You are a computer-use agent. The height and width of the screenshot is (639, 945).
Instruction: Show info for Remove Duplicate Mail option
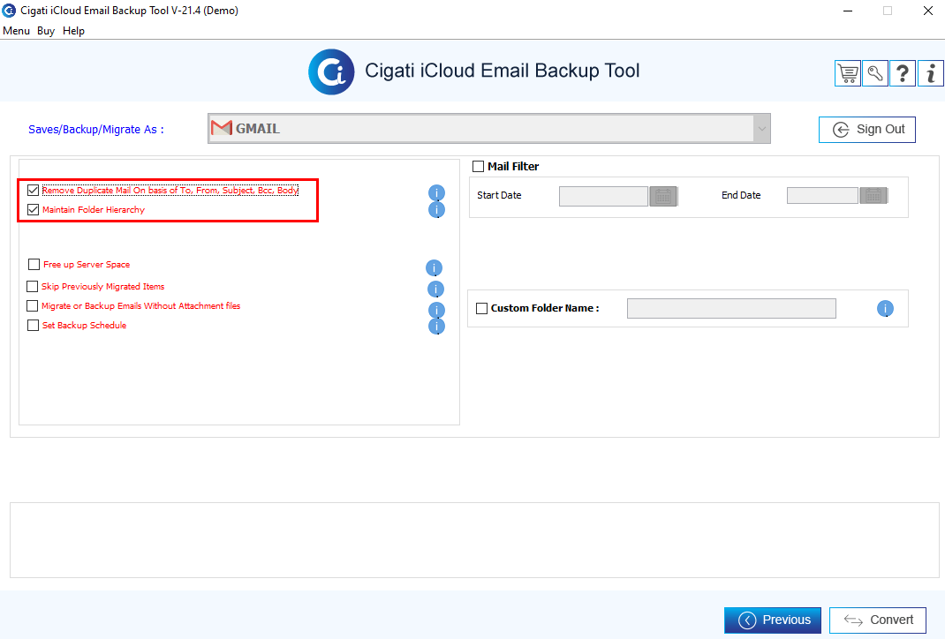[x=436, y=192]
